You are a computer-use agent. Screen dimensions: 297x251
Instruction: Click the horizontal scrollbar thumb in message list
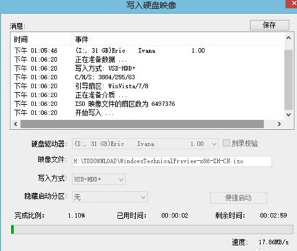[142, 124]
